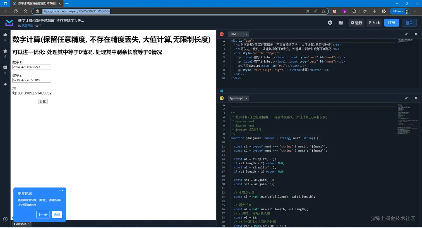
Task: Click the browser address bar URL
Action: [x=76, y=11]
